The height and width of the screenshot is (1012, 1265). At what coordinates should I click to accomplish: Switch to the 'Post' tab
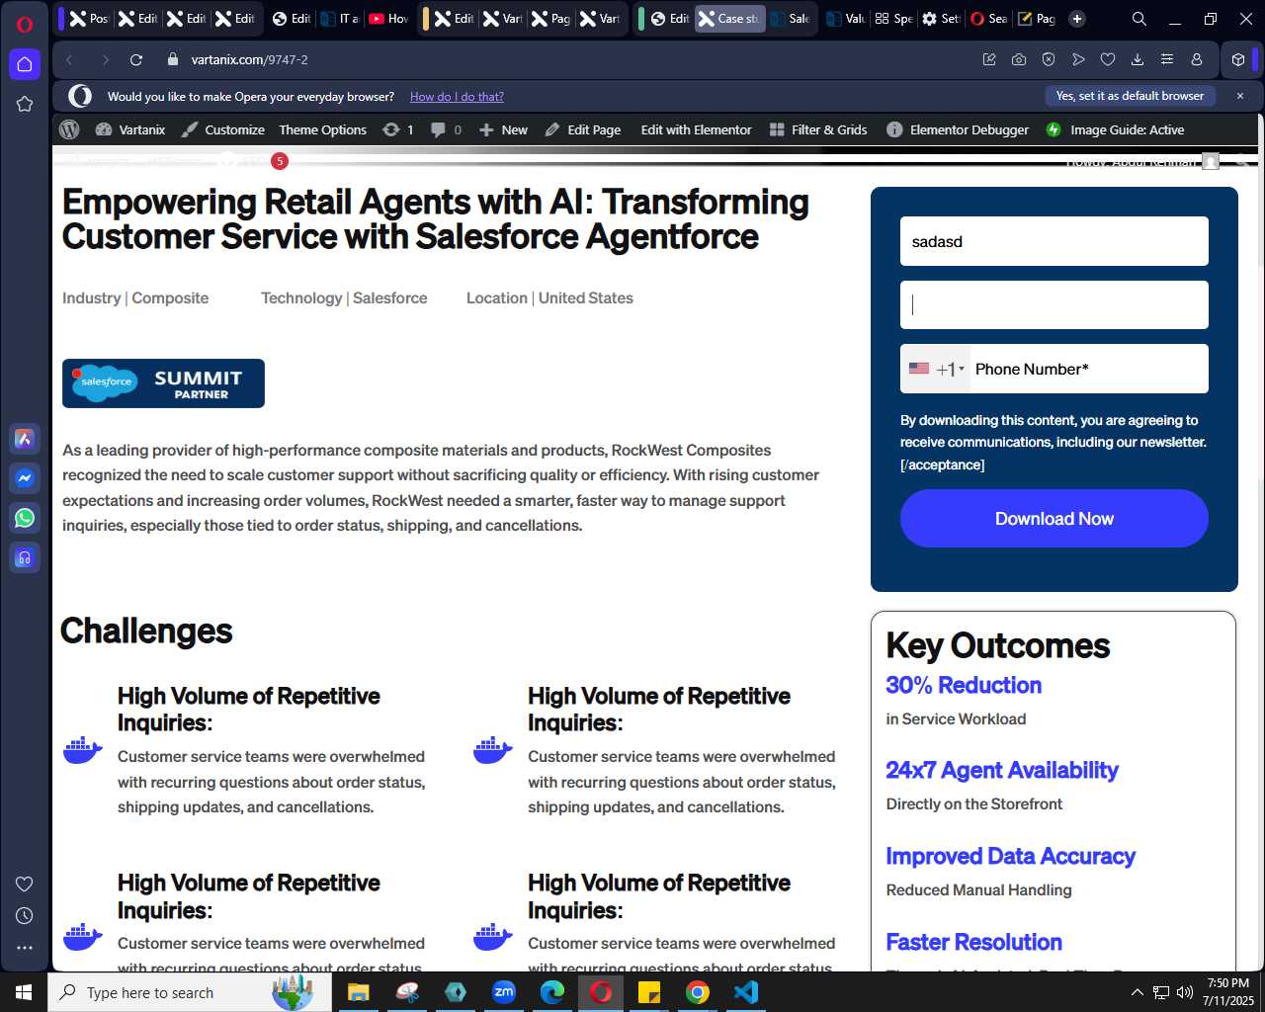(x=89, y=19)
